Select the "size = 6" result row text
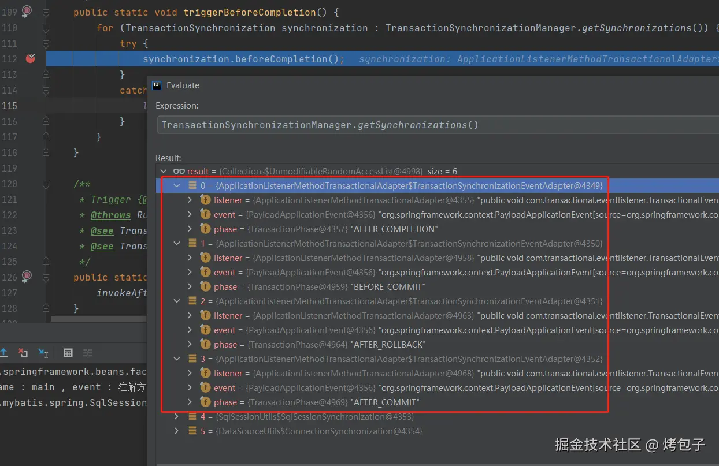Image resolution: width=719 pixels, height=466 pixels. tap(442, 172)
